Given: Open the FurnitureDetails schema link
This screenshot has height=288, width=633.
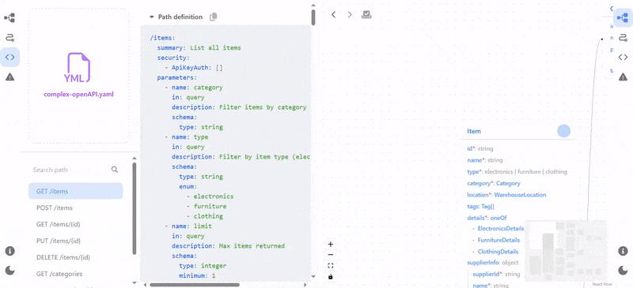Looking at the screenshot, I should coord(498,240).
